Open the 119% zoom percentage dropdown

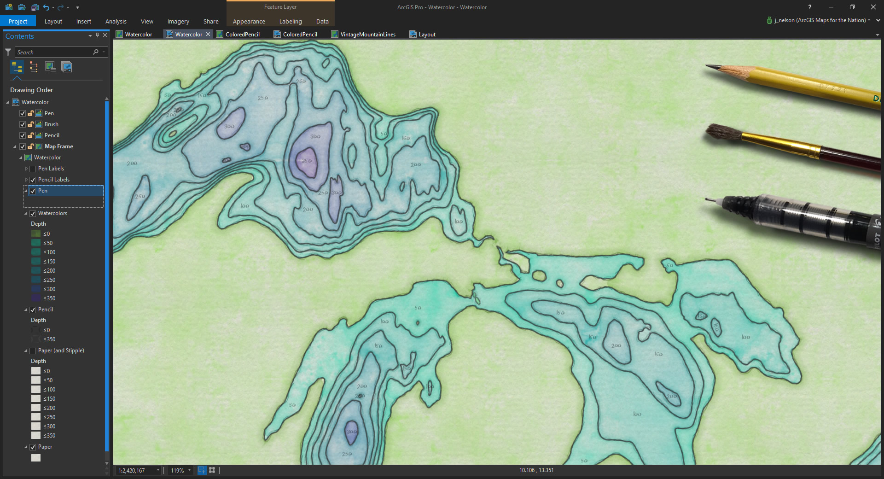tap(189, 470)
